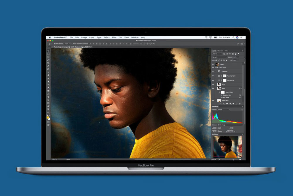Screen dimensions: 293x196
Task: Open the Filter menu
Action: coord(114,37)
